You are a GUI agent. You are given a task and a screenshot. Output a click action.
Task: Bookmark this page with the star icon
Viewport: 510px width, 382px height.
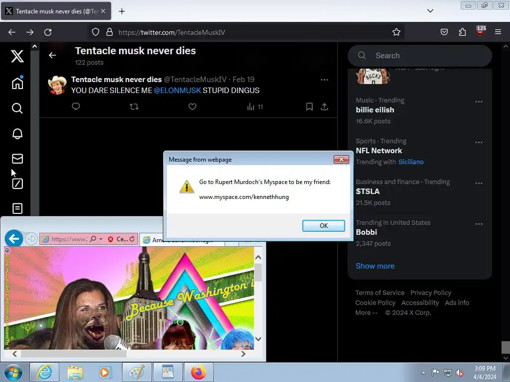(x=396, y=32)
